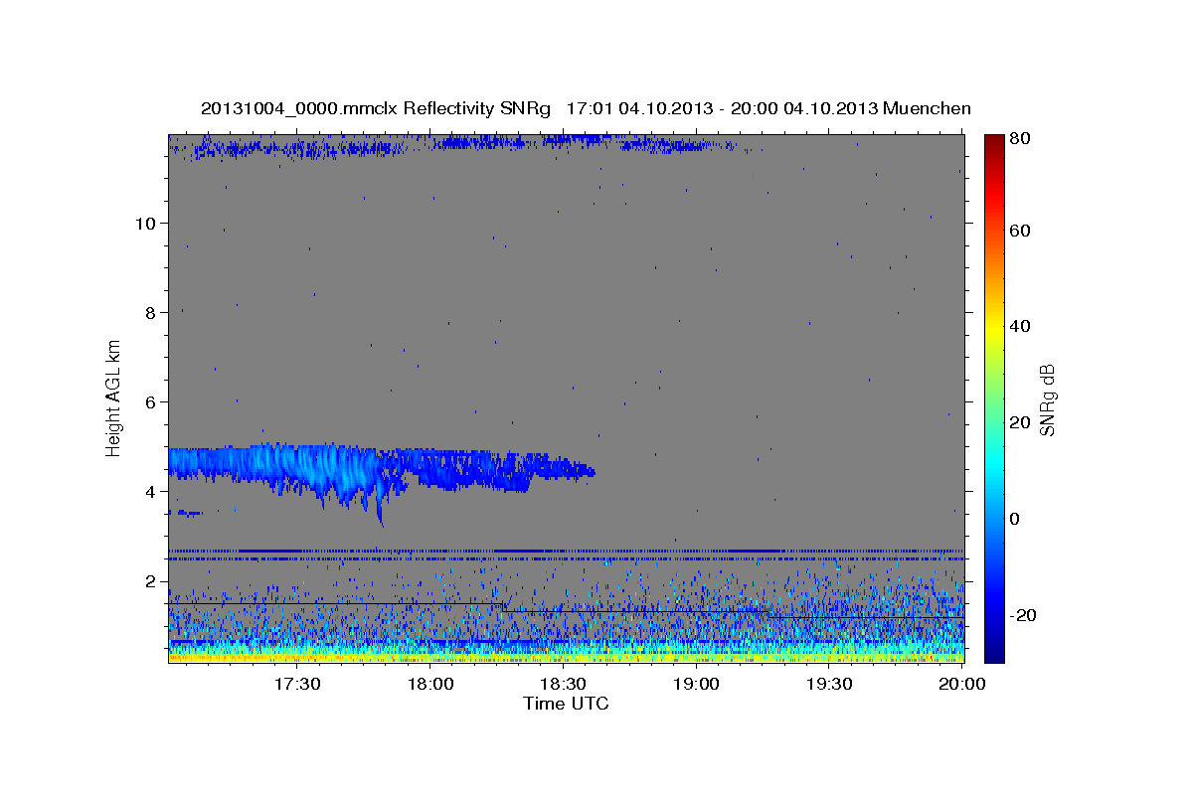Click the 19:00 time tick label

[x=696, y=685]
